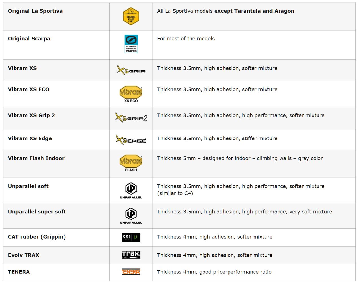Click the XS Grip logo
359x284 pixels.
(131, 70)
